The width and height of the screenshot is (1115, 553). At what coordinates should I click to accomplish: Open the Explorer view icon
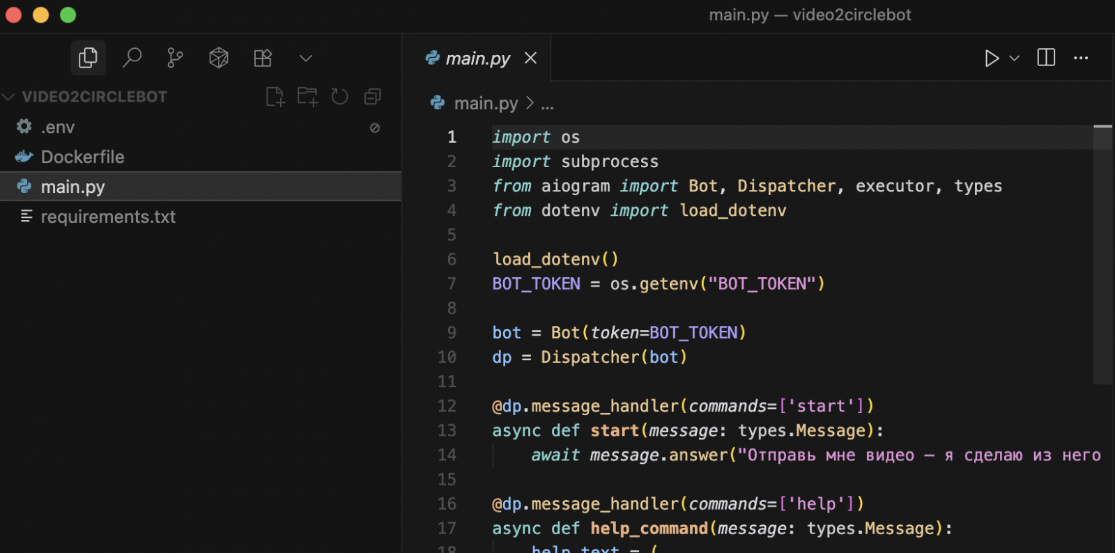[88, 58]
